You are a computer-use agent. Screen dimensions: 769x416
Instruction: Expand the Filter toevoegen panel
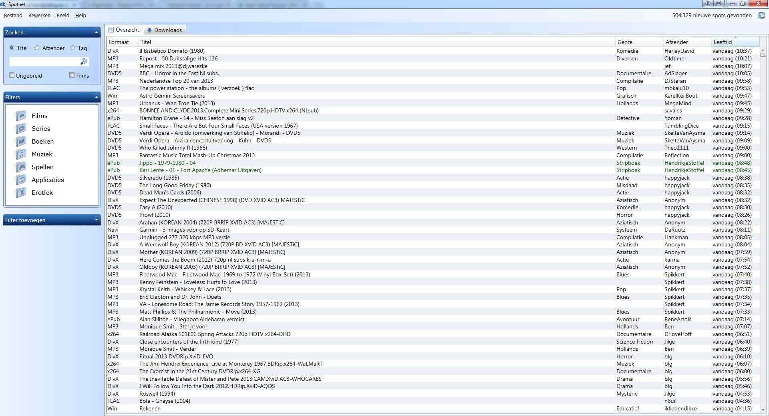click(x=96, y=220)
